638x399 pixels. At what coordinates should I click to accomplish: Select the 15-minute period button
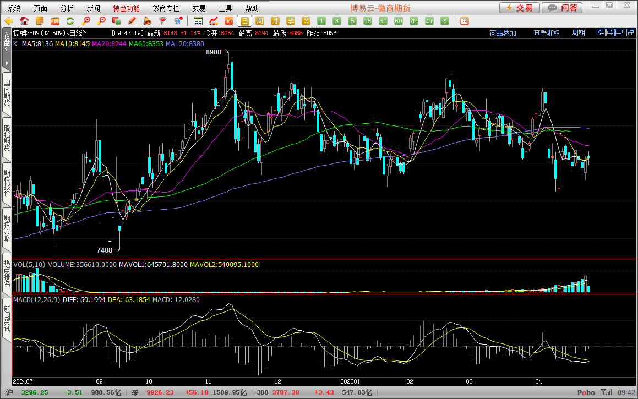368,21
